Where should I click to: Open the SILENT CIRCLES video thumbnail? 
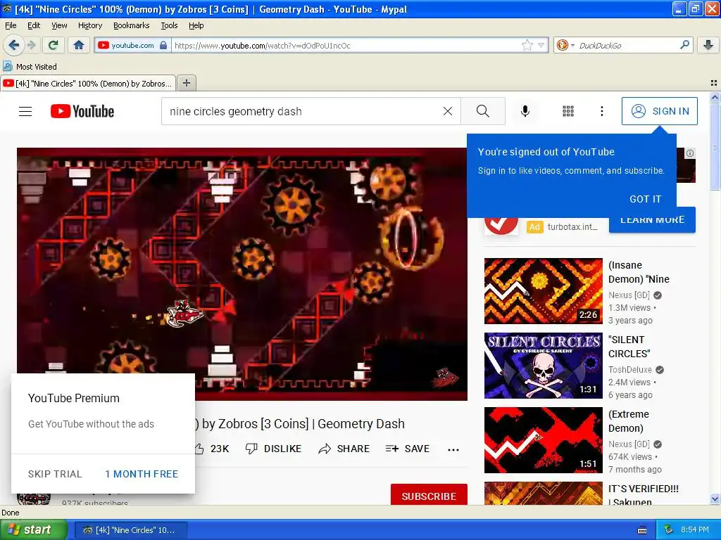pos(543,366)
